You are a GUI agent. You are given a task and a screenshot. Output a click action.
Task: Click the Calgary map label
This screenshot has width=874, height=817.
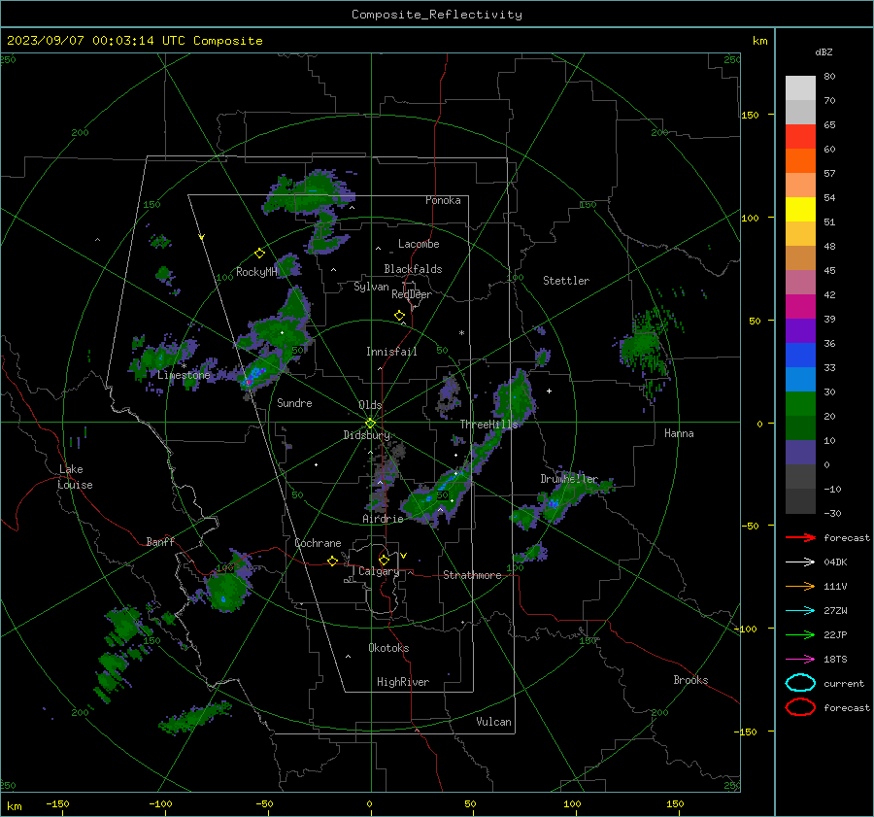point(379,571)
